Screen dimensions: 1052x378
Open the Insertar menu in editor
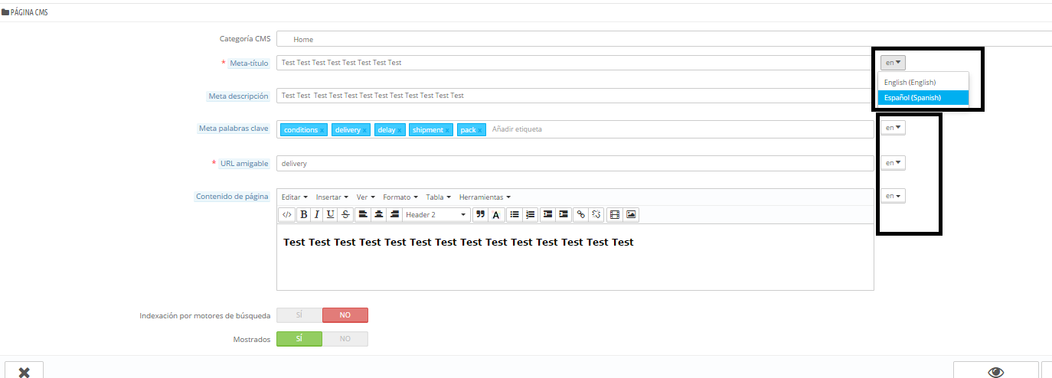point(332,197)
